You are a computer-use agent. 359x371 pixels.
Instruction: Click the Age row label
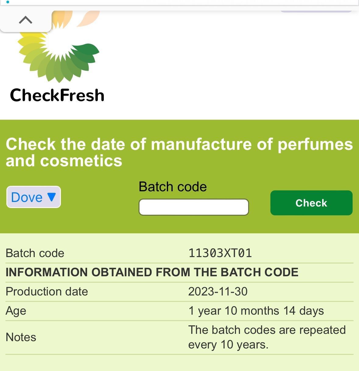16,311
